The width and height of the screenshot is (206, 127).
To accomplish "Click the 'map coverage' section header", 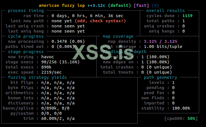I will [118, 36].
